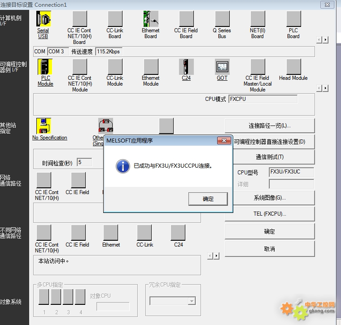Click the CPU型号 FX3U/FX3UC field
The image size is (341, 325).
coord(291,172)
